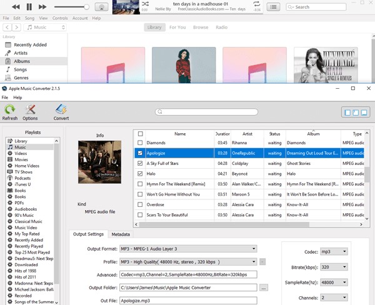Pause playback in iTunes
Image resolution: width=375 pixels, height=305 pixels.
[29, 7]
